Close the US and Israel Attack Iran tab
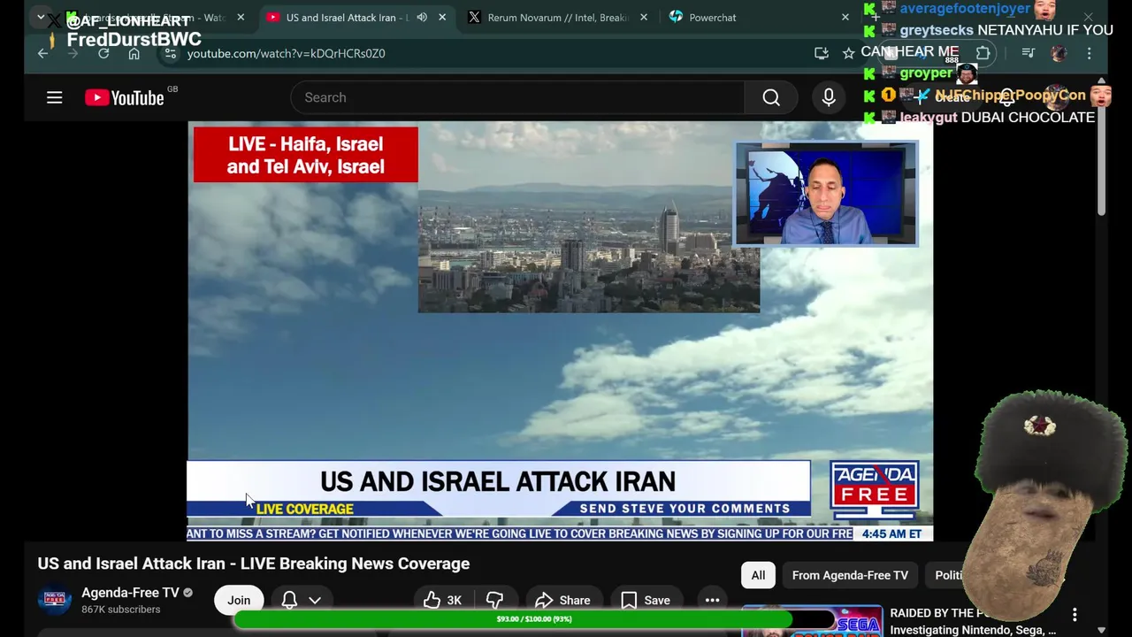1132x637 pixels. (x=442, y=18)
